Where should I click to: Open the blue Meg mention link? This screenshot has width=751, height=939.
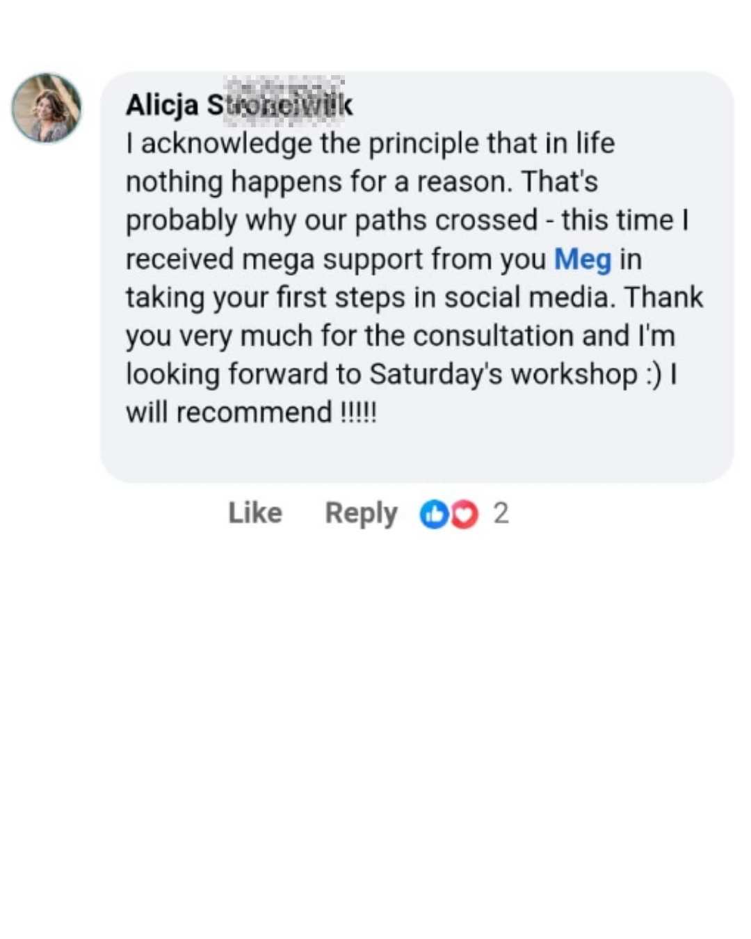click(582, 259)
